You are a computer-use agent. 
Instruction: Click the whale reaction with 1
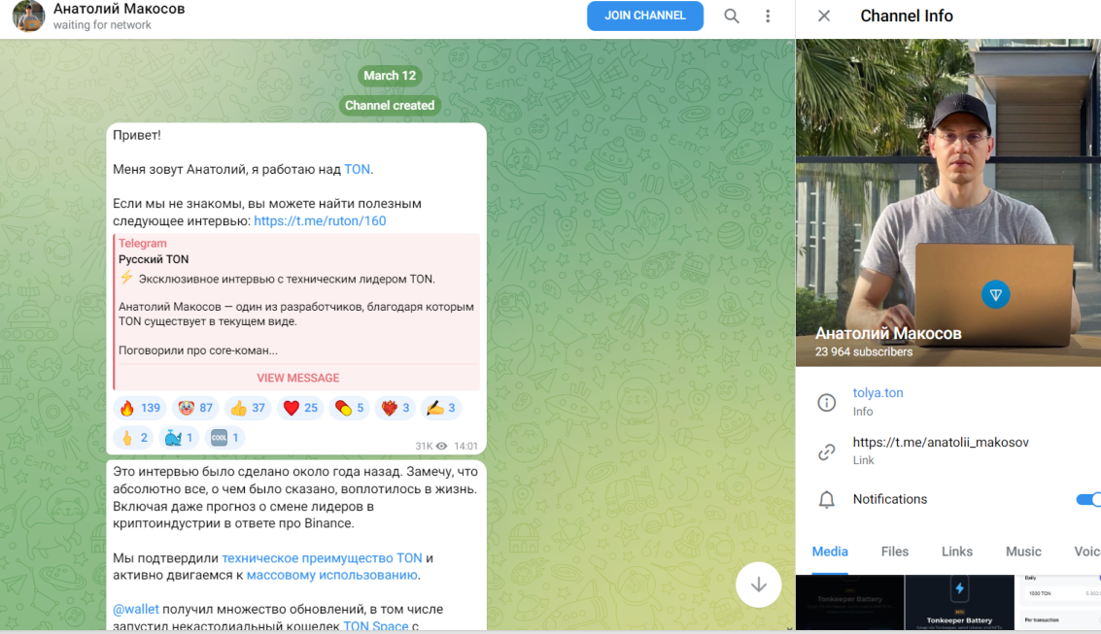tap(179, 438)
